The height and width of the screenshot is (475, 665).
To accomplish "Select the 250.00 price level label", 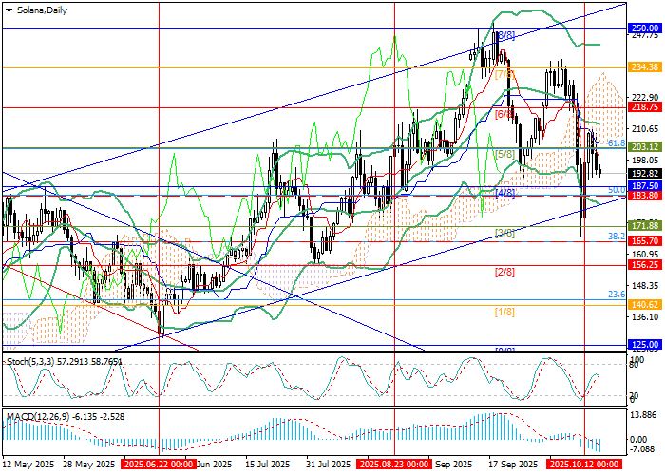I will (x=645, y=28).
